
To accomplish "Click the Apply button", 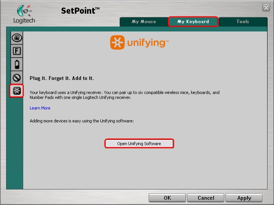I will pos(244,198).
